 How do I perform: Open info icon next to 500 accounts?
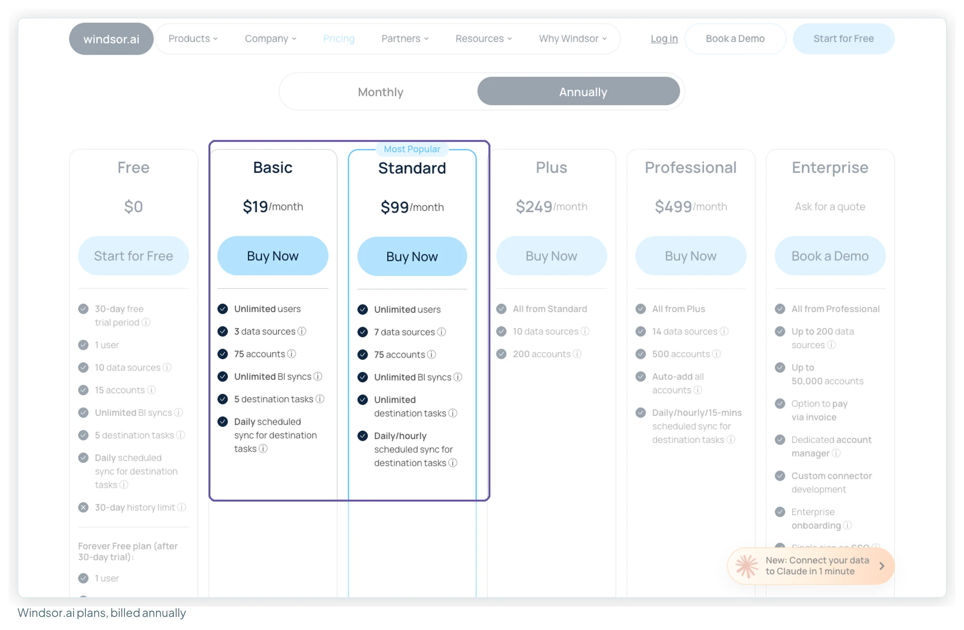coord(716,354)
